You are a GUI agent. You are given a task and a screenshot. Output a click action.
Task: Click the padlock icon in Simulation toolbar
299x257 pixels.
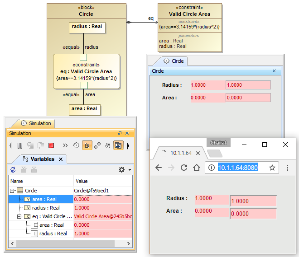108,145
